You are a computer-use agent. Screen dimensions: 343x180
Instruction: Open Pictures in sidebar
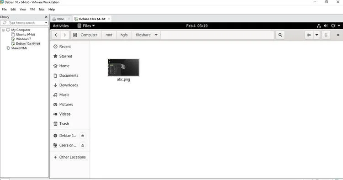pyautogui.click(x=70, y=104)
